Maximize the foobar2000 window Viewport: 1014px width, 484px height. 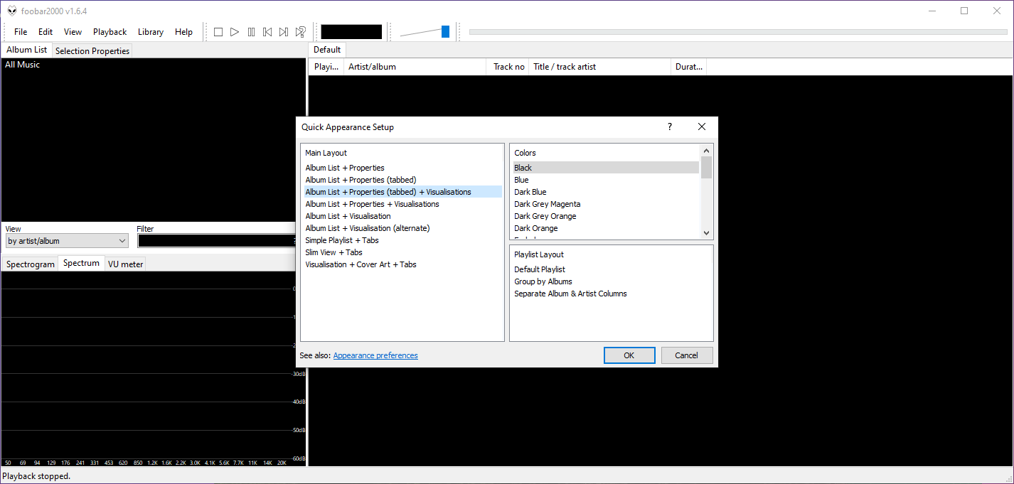pyautogui.click(x=964, y=11)
